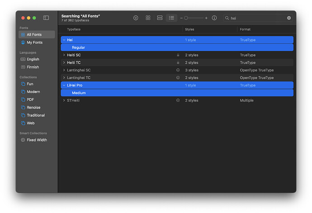This screenshot has width=312, height=213.
Task: Open the Renoise collection
Action: (37, 107)
